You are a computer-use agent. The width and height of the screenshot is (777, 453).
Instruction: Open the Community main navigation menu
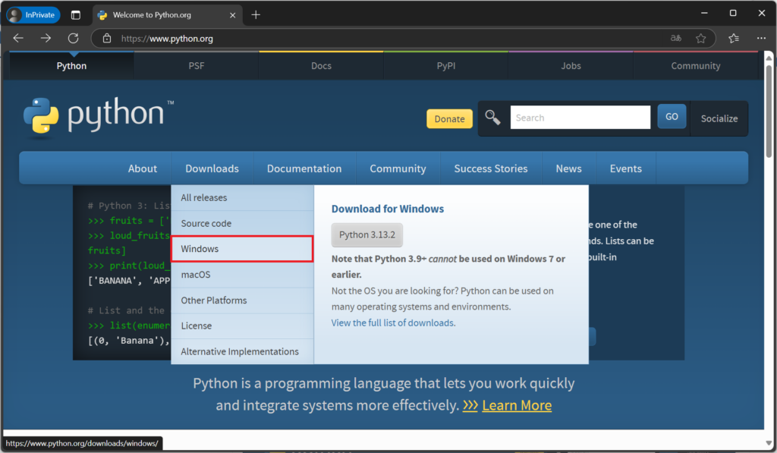(398, 168)
